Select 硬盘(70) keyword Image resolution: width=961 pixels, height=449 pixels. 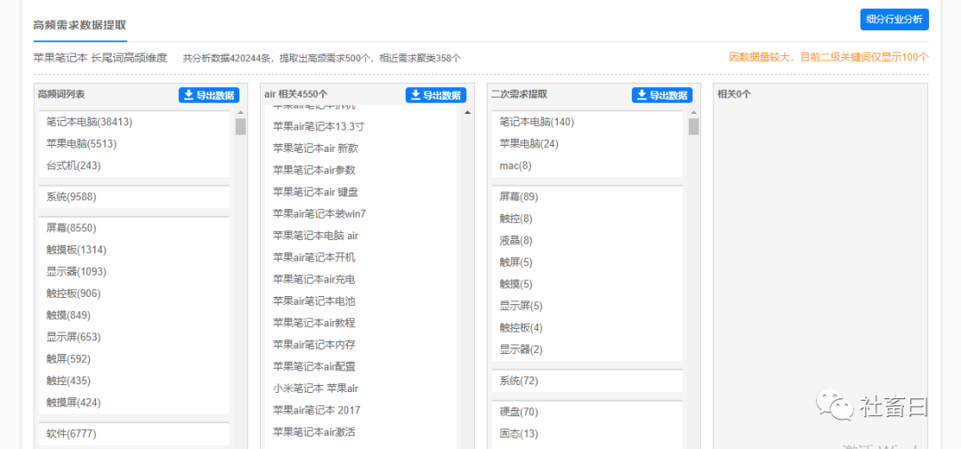click(x=519, y=412)
